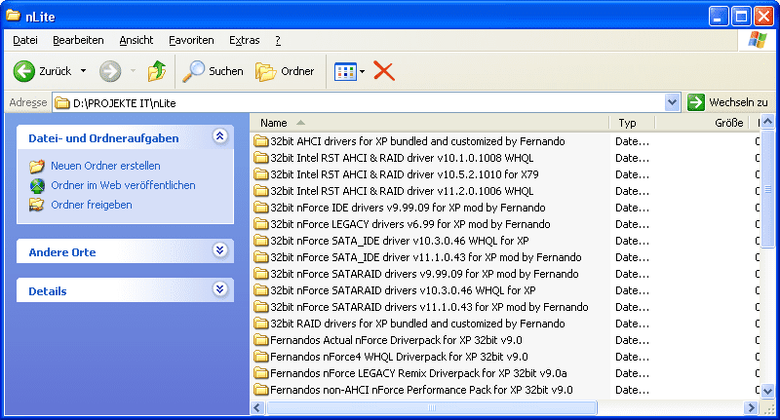Select folder icon of Intel RST v11.2.0.1006 WHQL
Viewport: 780px width, 420px height.
coord(260,191)
